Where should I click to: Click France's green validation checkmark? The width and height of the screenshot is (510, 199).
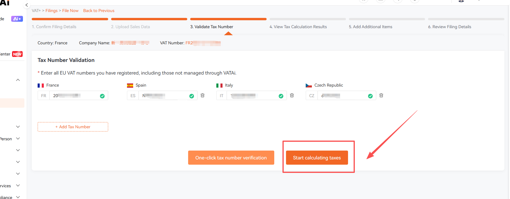(x=102, y=96)
